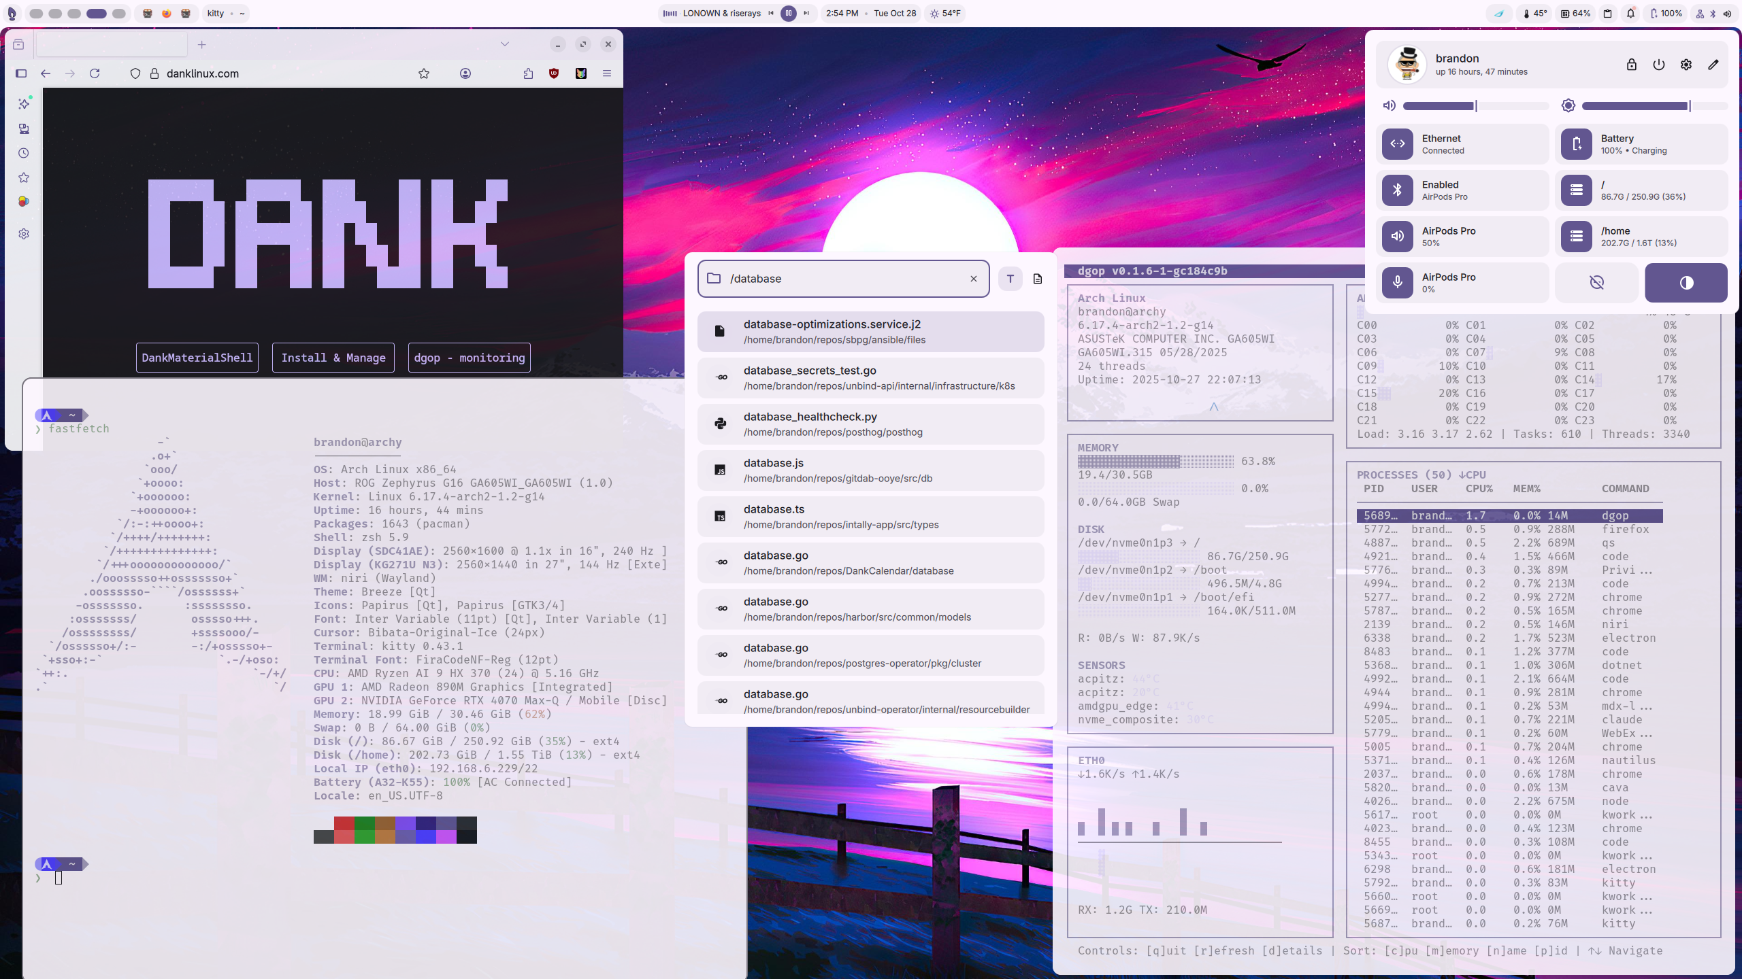
Task: Reload the danklinux.com page
Action: [95, 73]
